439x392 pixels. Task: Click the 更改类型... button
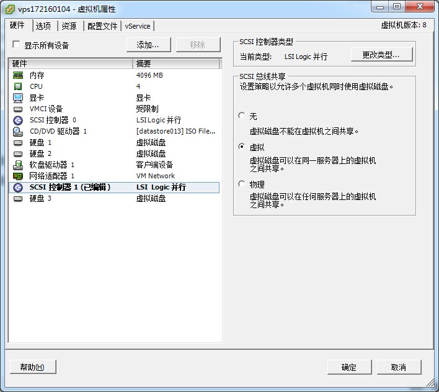point(381,55)
